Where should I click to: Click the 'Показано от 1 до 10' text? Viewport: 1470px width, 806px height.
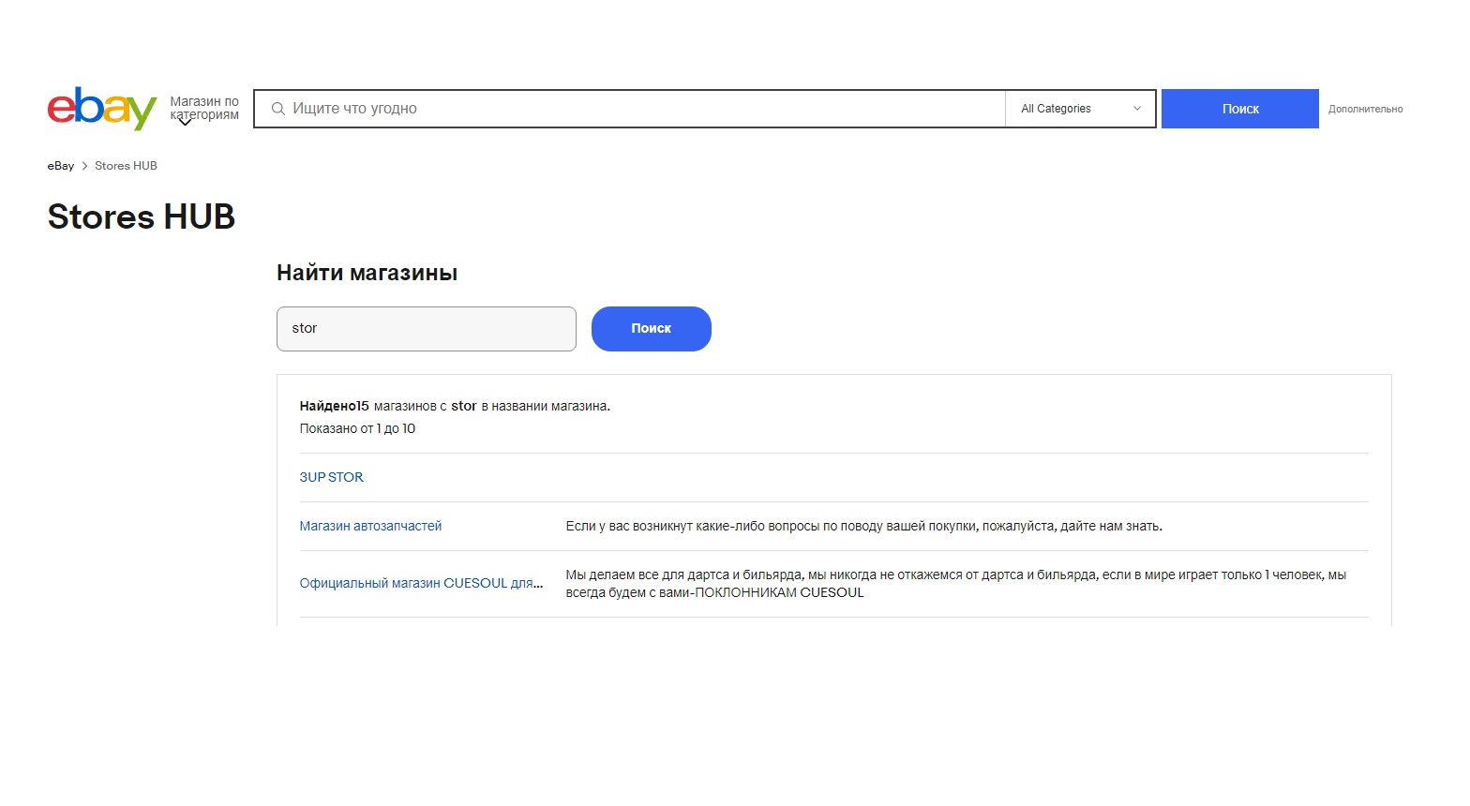point(357,428)
